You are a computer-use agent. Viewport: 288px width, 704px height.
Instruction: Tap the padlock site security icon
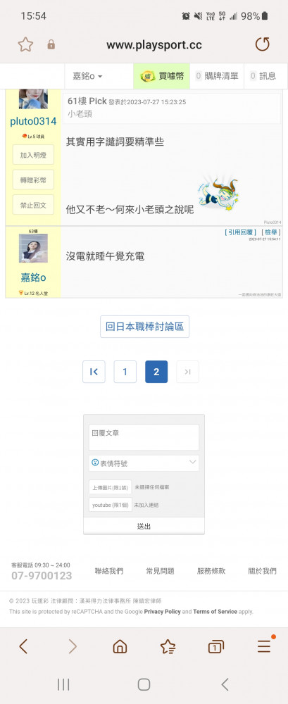(51, 44)
